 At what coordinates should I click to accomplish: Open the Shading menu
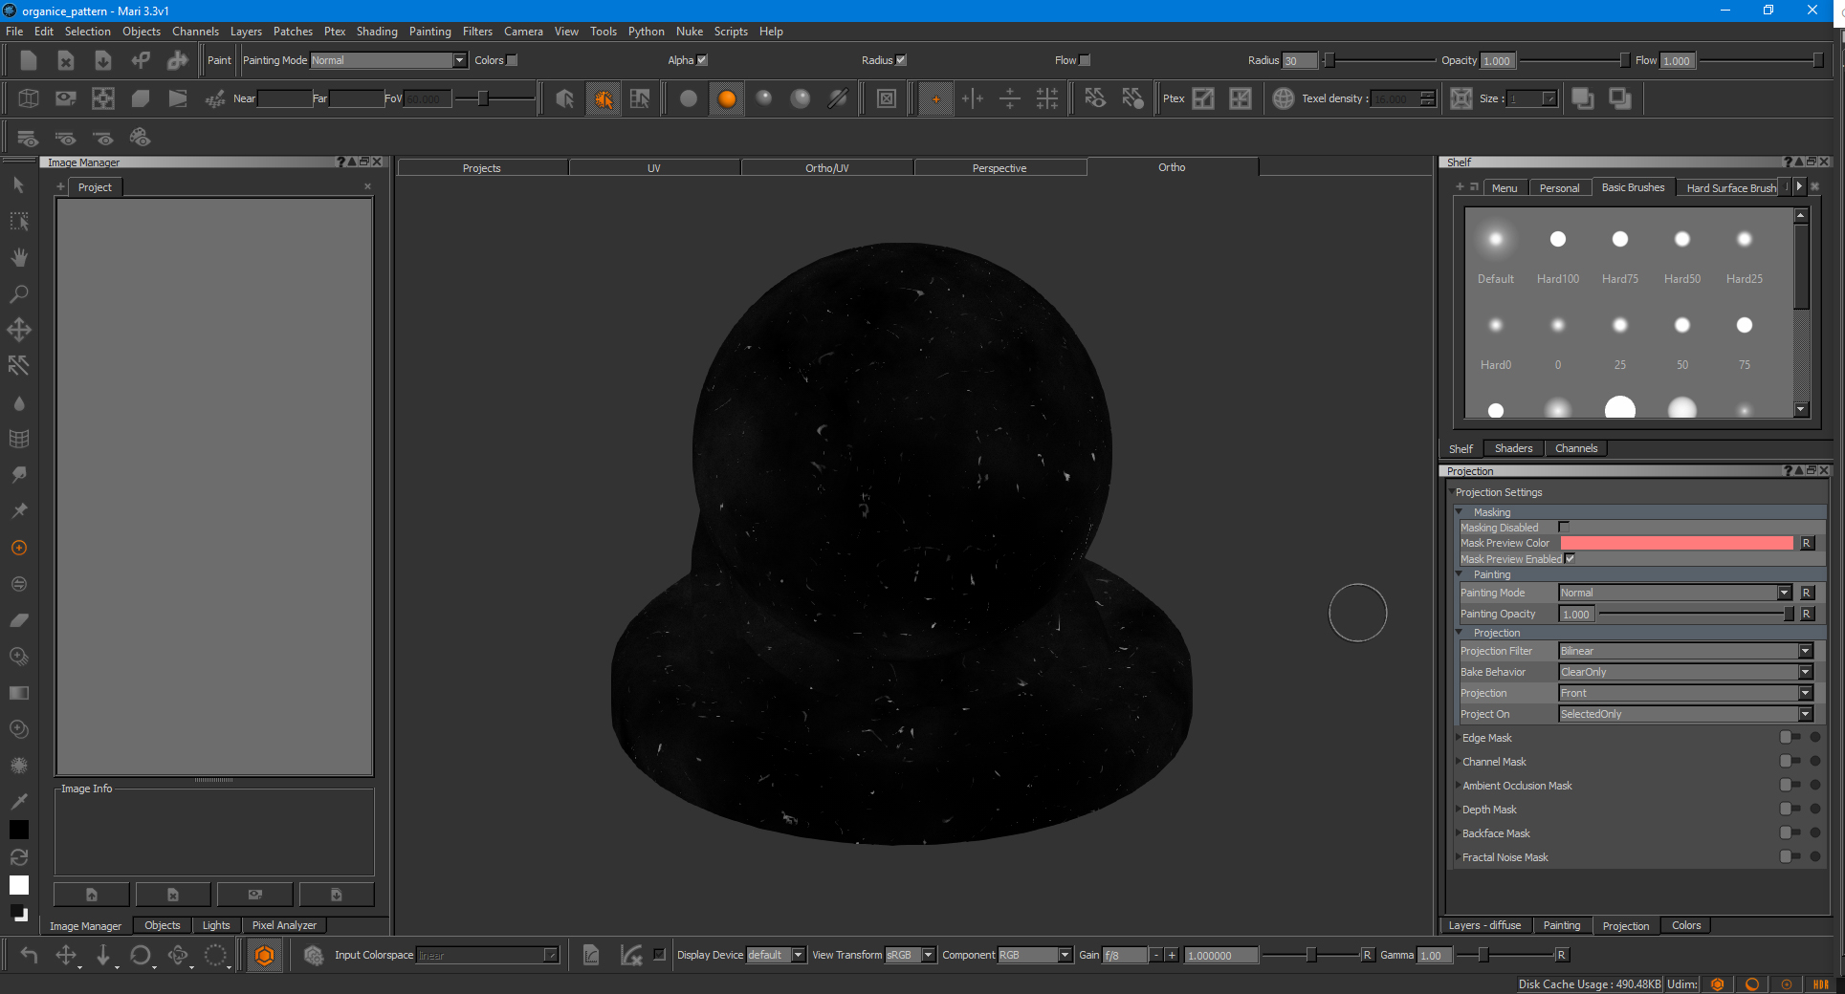377,32
